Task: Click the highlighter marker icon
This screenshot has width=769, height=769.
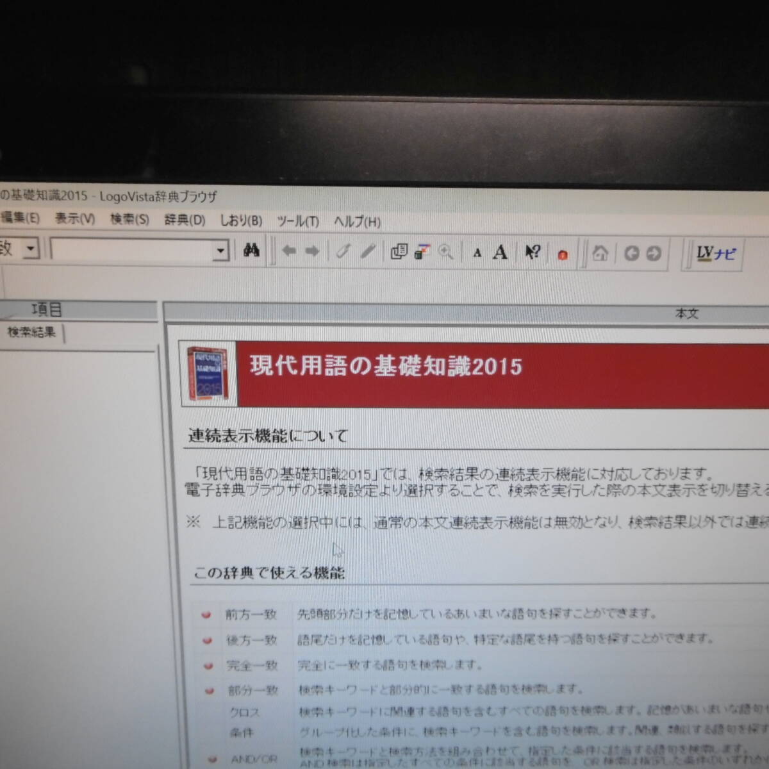Action: pyautogui.click(x=343, y=251)
